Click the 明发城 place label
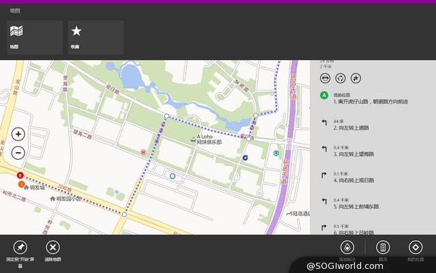Viewport: 436px width, 273px height. (37, 188)
